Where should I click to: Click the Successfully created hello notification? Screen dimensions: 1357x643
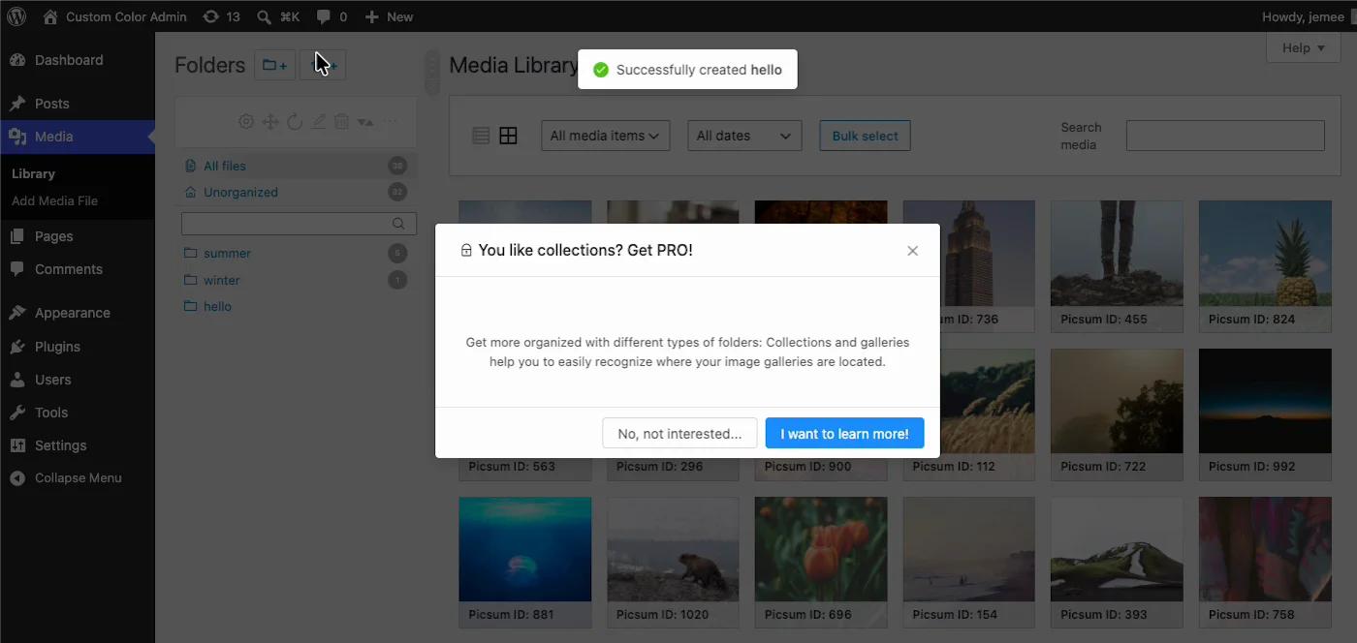(687, 70)
